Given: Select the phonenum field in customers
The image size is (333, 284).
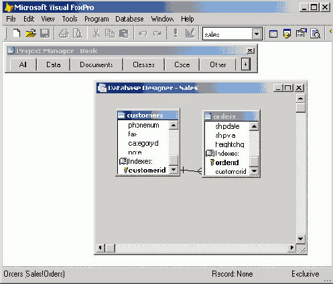Looking at the screenshot, I should coord(143,125).
